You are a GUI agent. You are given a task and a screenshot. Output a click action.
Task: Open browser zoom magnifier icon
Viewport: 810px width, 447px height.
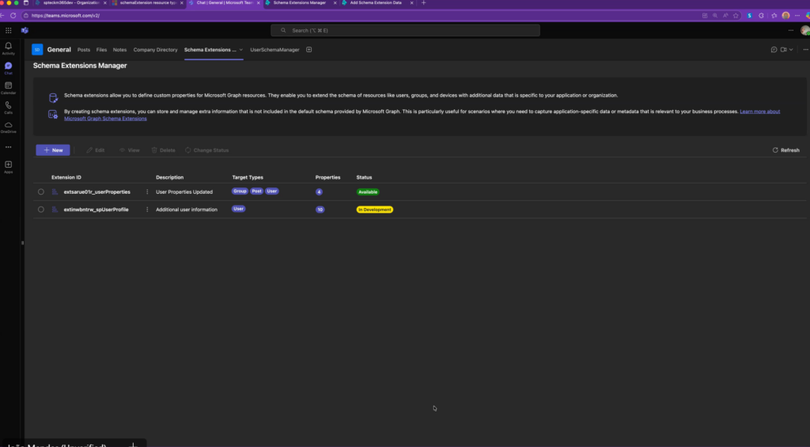click(x=715, y=16)
